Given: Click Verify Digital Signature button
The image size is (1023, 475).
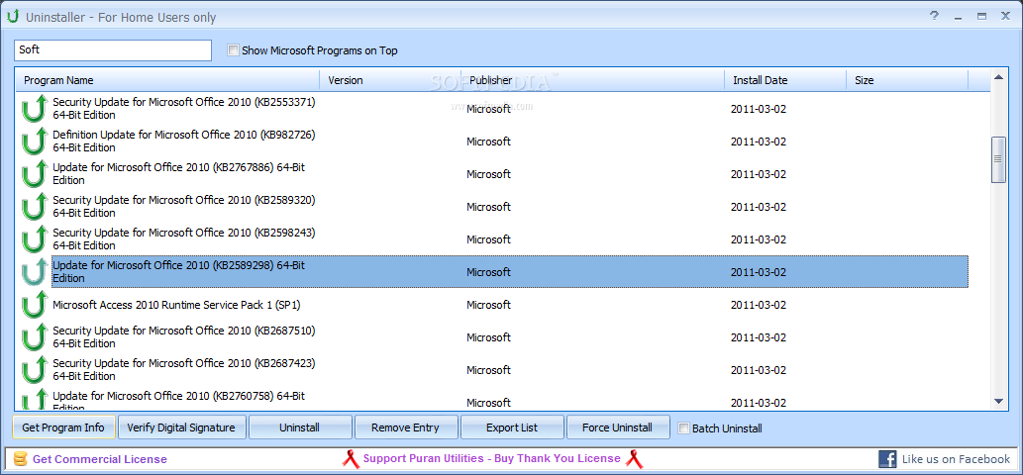Looking at the screenshot, I should (180, 427).
